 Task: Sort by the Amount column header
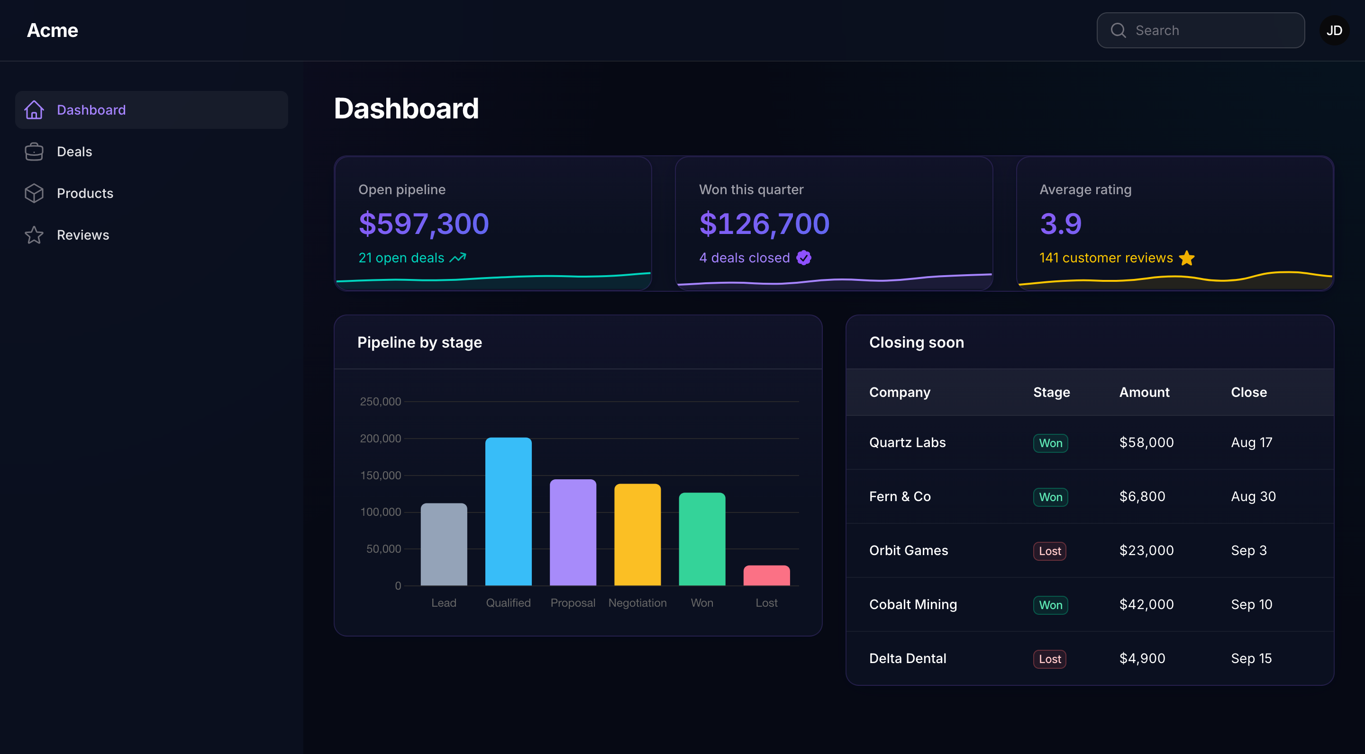[1145, 392]
